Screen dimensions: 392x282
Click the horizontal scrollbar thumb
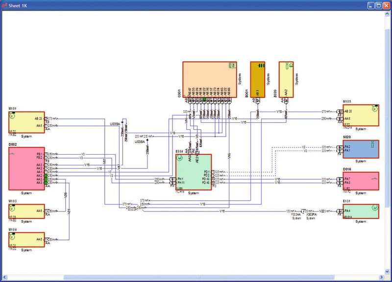pos(199,277)
